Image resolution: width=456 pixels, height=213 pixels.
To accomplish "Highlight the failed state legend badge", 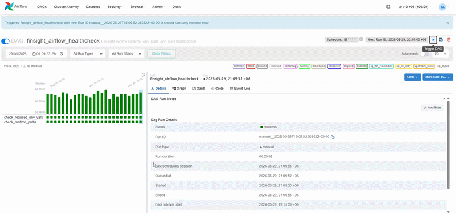I will [x=251, y=66].
